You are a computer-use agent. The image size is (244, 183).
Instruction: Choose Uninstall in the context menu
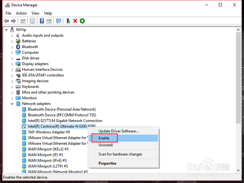pos(124,145)
